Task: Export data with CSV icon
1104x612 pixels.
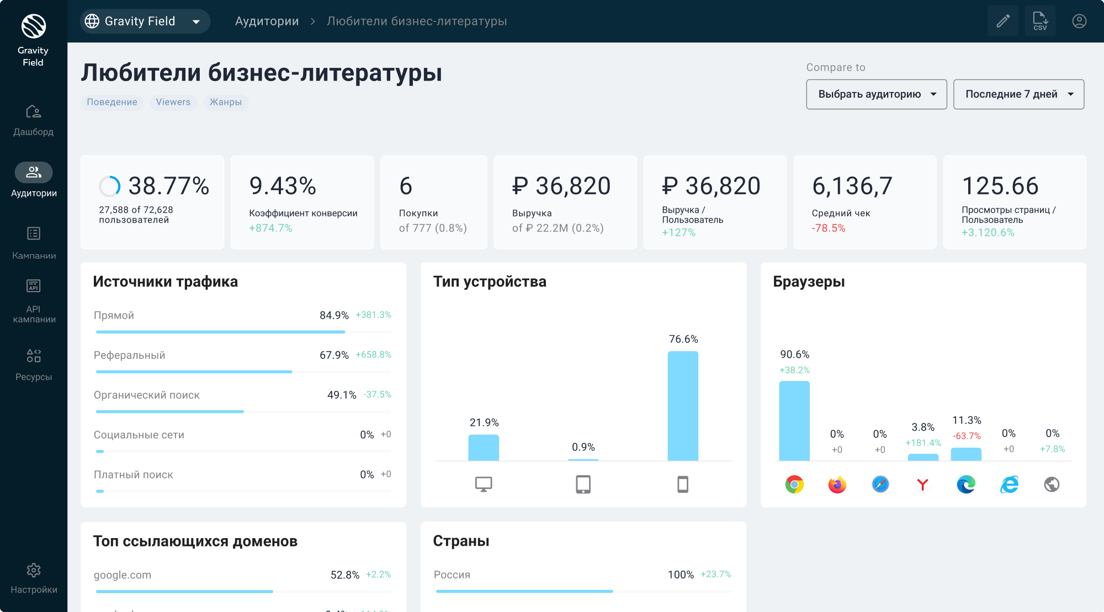Action: 1040,21
